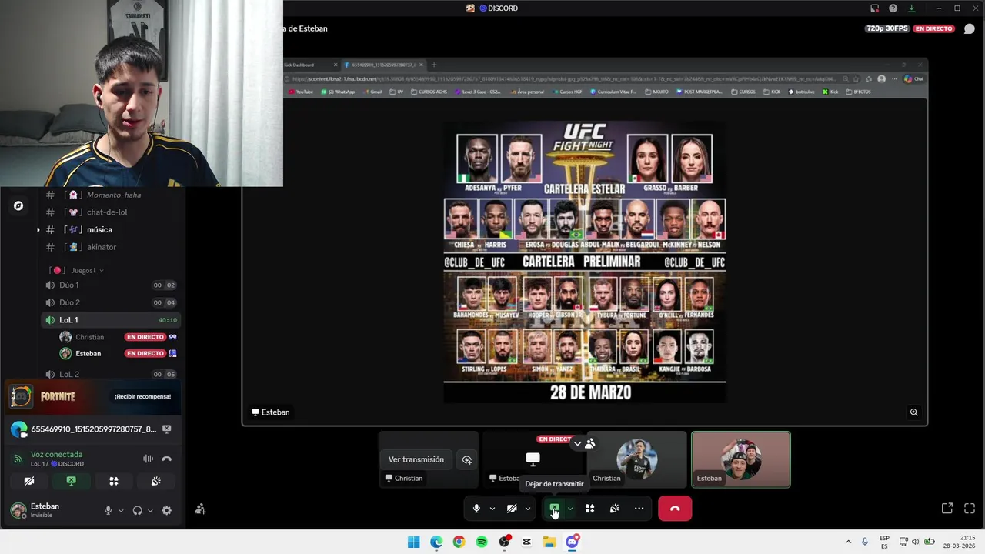Viewport: 985px width, 554px height.
Task: Toggle camera button in voice panel
Action: [29, 482]
